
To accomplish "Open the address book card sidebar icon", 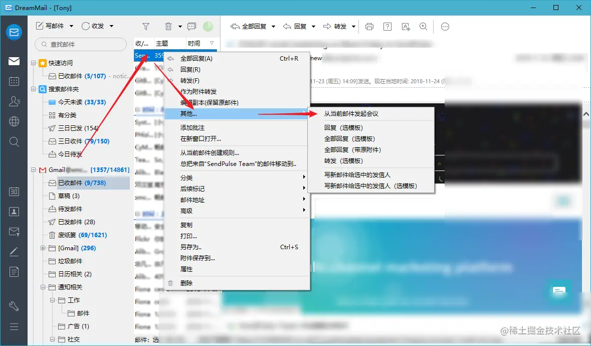I will pyautogui.click(x=14, y=212).
